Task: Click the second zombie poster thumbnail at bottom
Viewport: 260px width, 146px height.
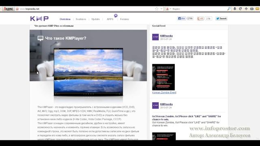Action: pyautogui.click(x=164, y=136)
